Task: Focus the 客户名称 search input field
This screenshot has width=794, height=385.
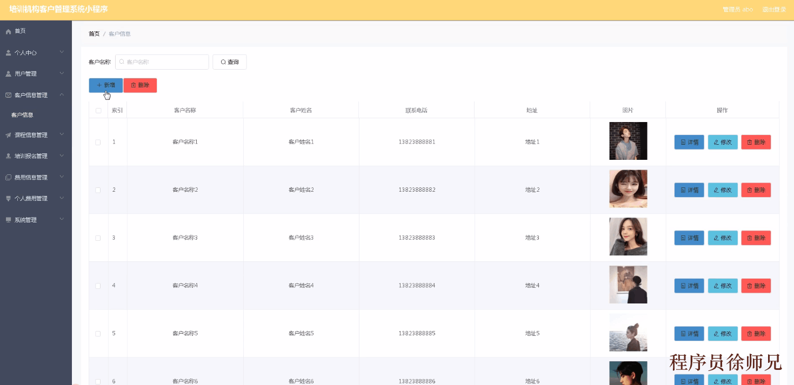Action: [162, 62]
